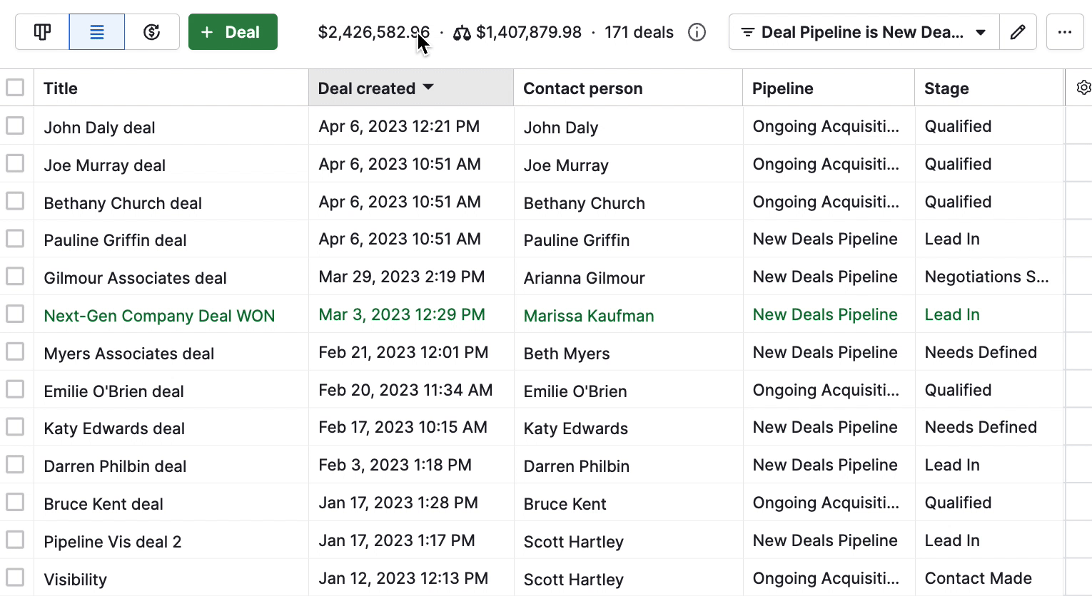Open contact Marissa Kaufman
This screenshot has height=596, width=1092.
pos(589,316)
